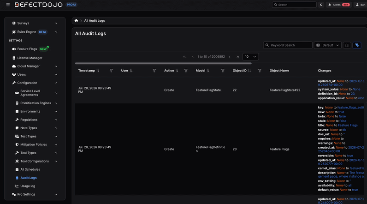Expand Service Level Agreements submenu
This screenshot has width=367, height=204.
(x=36, y=93)
